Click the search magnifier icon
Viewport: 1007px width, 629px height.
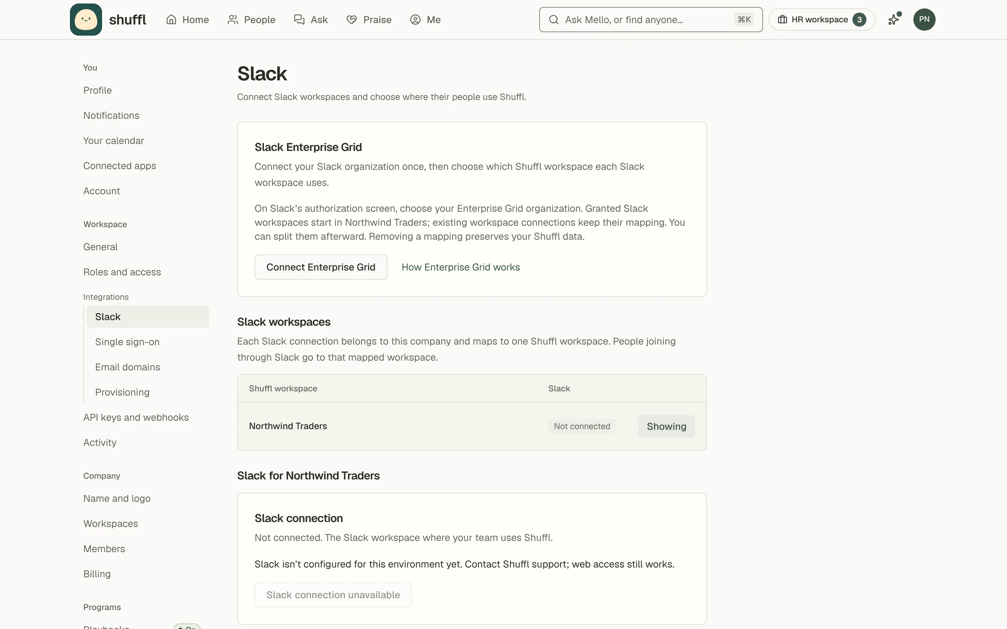[554, 20]
